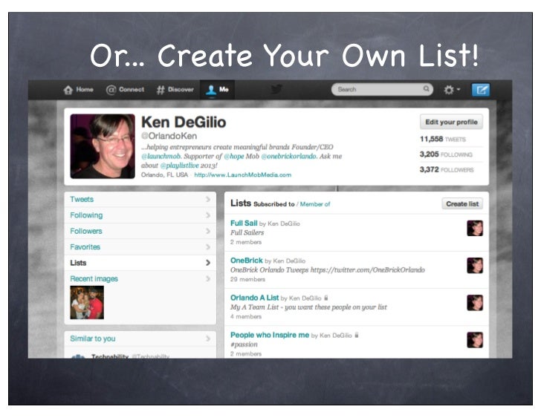541x418 pixels.
Task: Select Lists in the profile sidebar
Action: pos(140,263)
